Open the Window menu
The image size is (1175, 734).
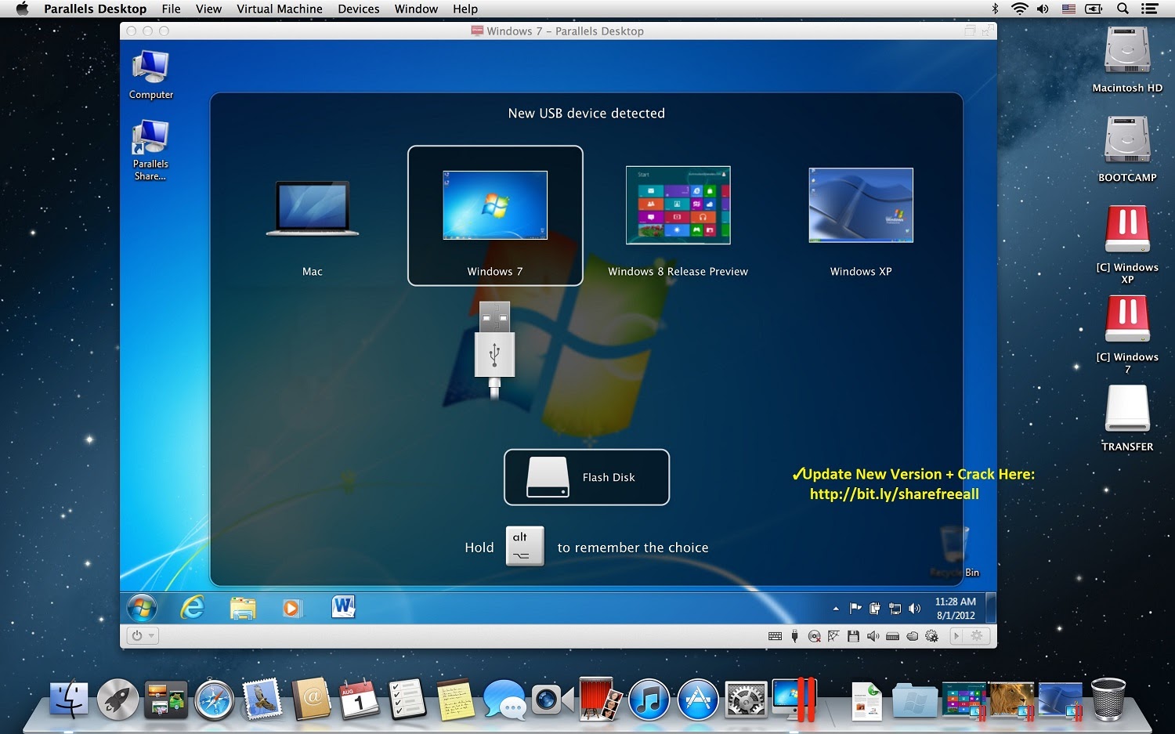[416, 9]
